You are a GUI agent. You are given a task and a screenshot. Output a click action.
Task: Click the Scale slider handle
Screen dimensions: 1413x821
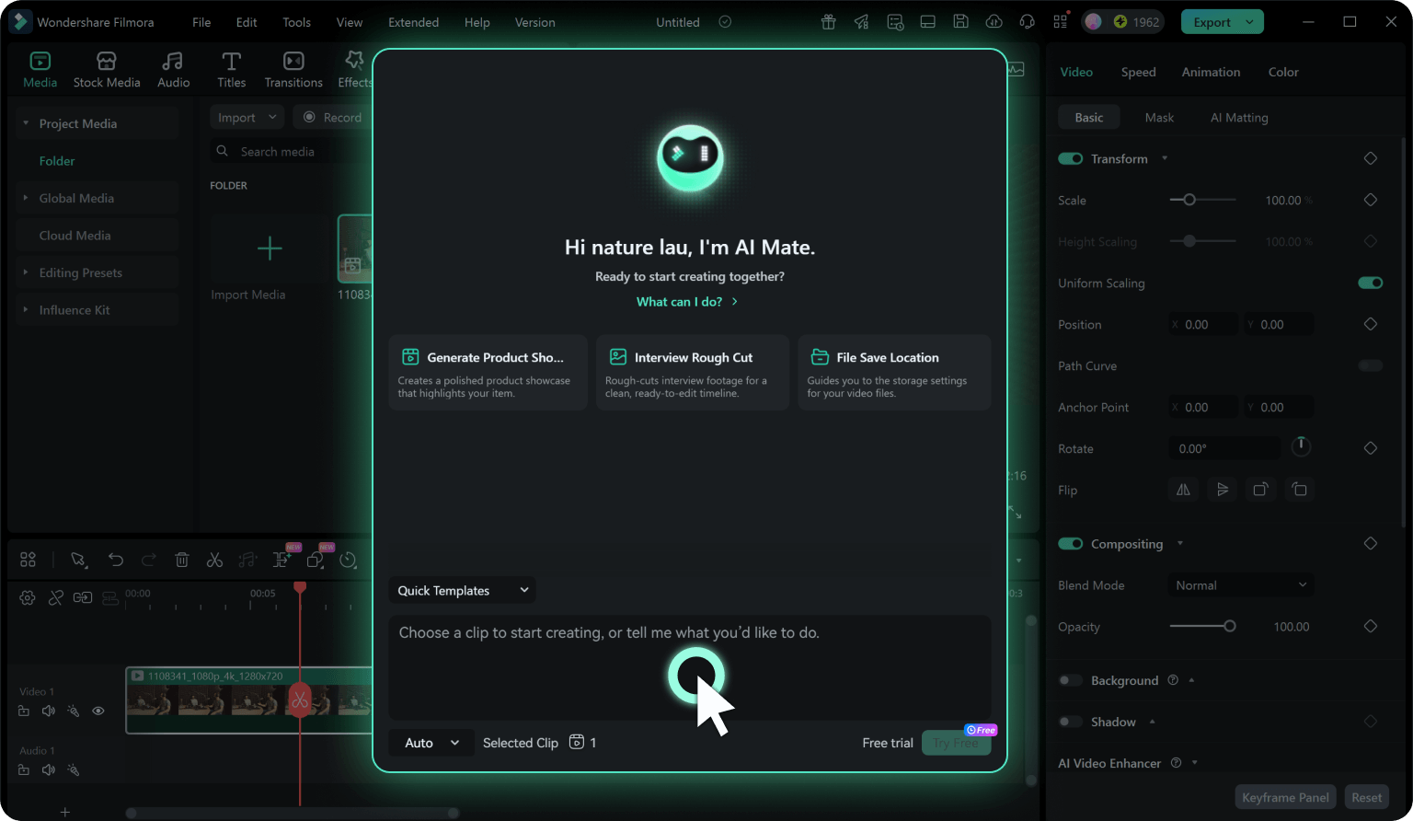point(1189,200)
